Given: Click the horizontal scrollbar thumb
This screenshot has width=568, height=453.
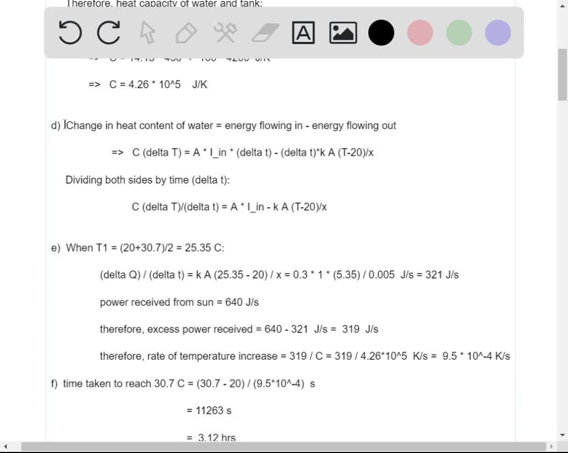Looking at the screenshot, I should point(283,446).
